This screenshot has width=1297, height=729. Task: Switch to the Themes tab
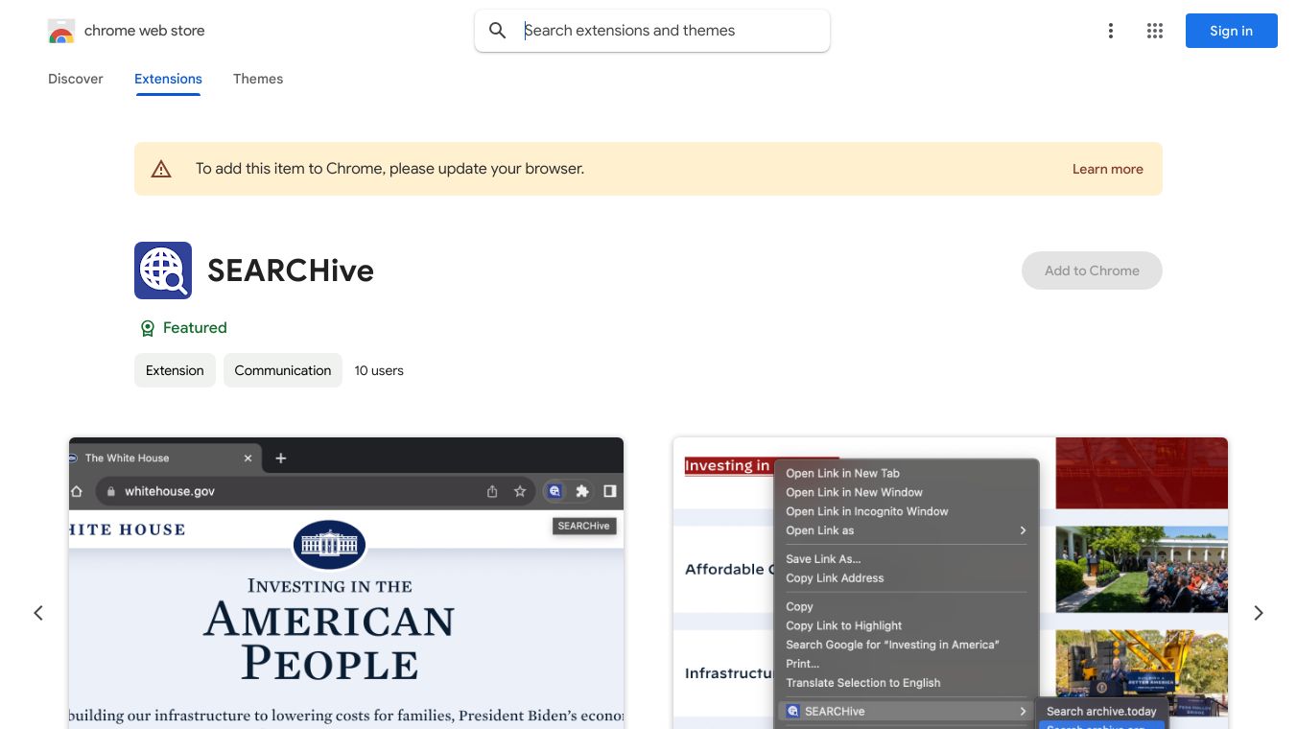pos(258,79)
